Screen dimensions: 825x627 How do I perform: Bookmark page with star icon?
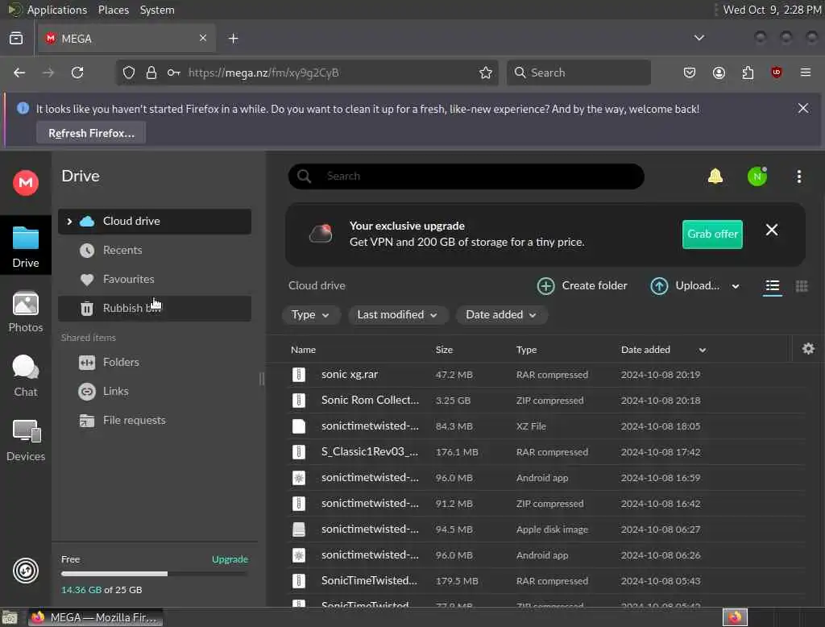pos(485,73)
